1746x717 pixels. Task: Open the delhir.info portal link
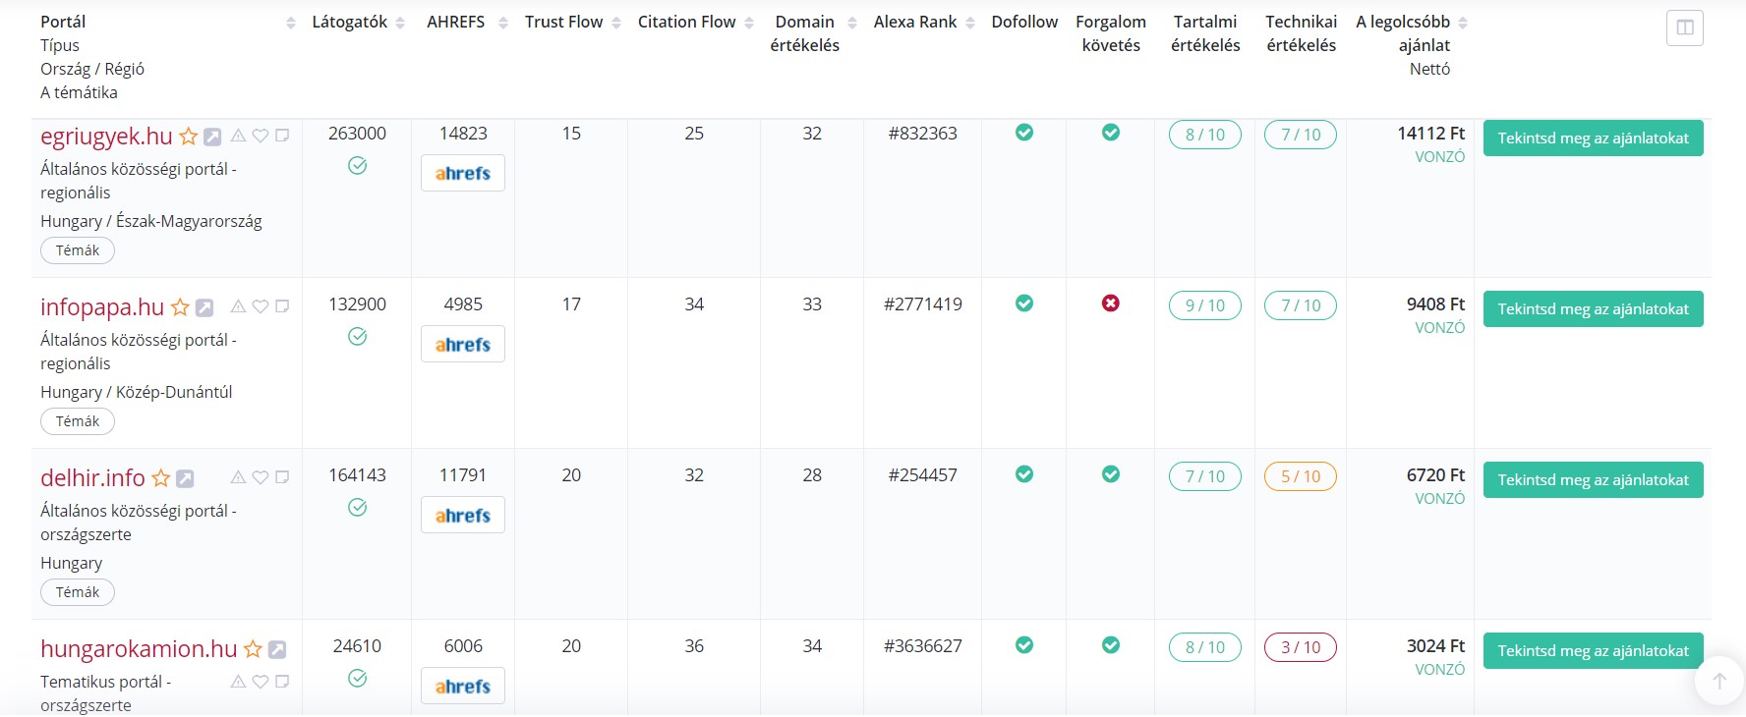92,478
